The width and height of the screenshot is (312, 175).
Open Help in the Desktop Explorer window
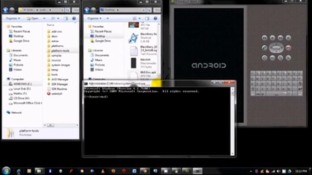pos(156,18)
